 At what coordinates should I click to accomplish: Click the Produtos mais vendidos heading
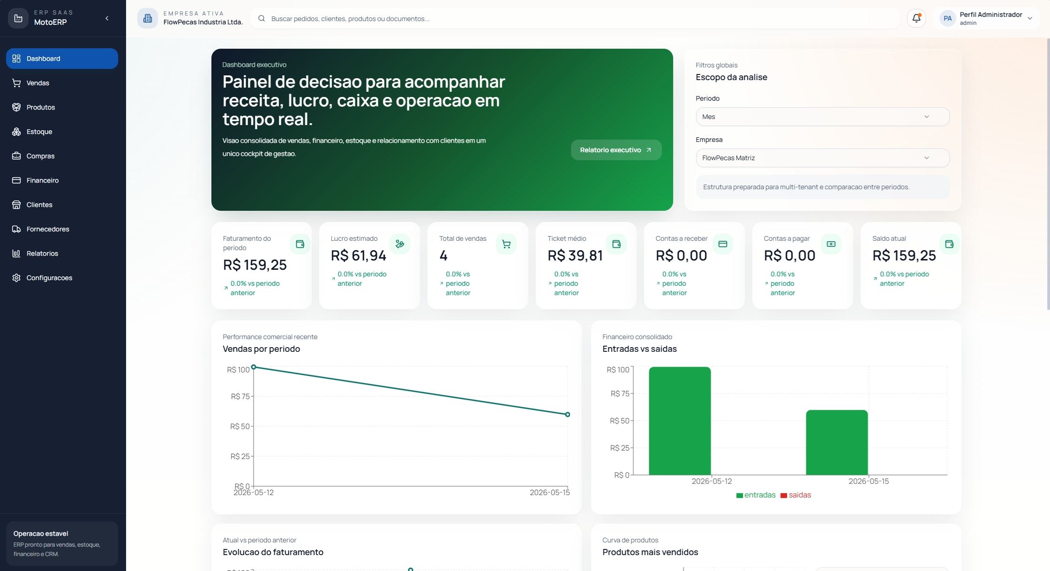(650, 552)
